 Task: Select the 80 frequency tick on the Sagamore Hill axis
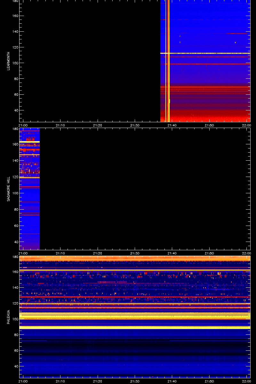tap(16, 210)
